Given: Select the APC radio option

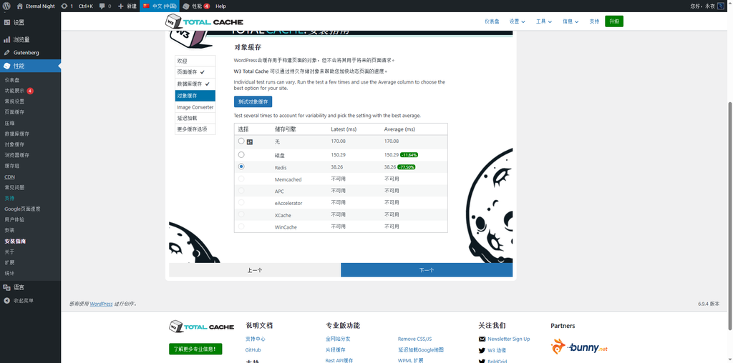Looking at the screenshot, I should (x=241, y=190).
